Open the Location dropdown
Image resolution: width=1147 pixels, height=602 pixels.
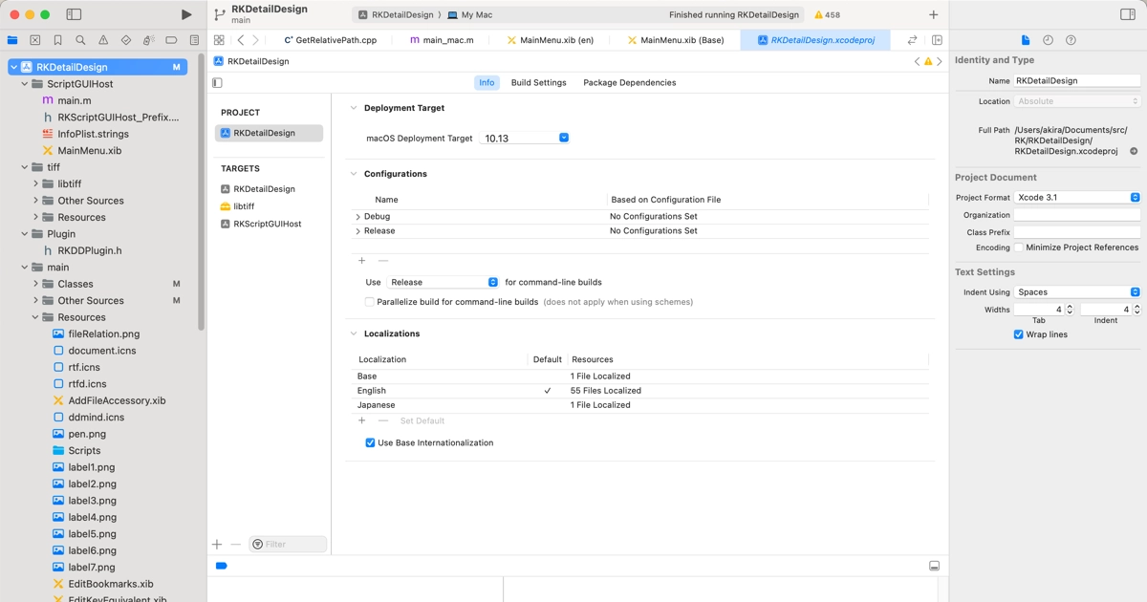[1077, 100]
